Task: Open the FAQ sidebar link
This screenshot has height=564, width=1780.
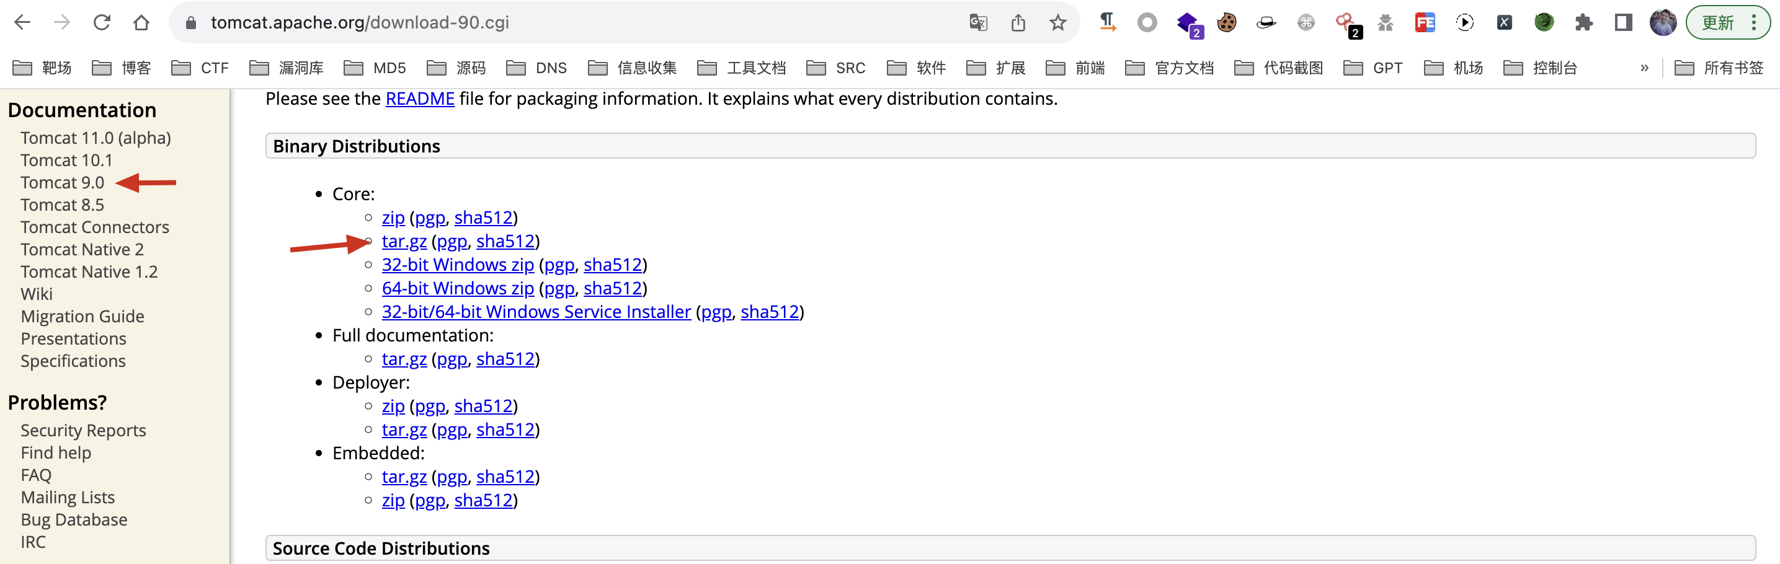Action: [x=36, y=475]
